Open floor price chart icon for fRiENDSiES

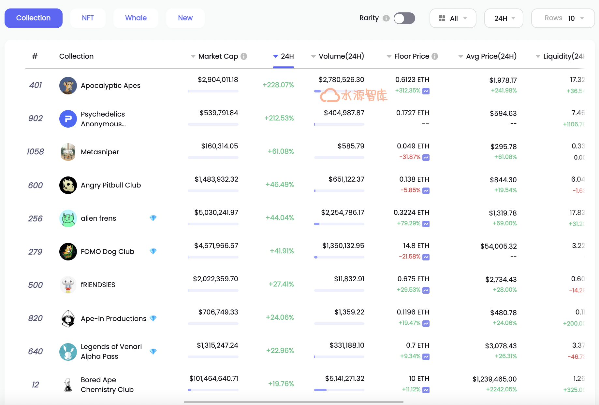(x=426, y=290)
